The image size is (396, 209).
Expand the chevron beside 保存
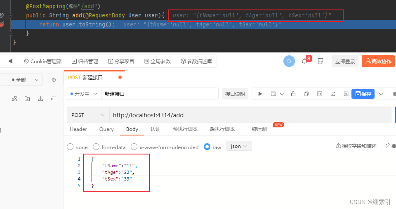[381, 94]
